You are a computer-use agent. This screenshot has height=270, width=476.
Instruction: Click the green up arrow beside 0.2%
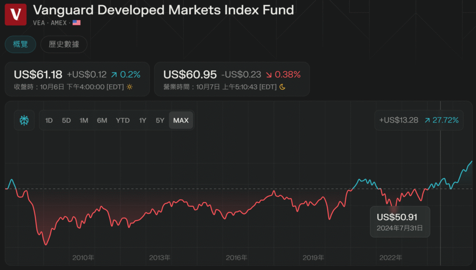[x=114, y=74]
